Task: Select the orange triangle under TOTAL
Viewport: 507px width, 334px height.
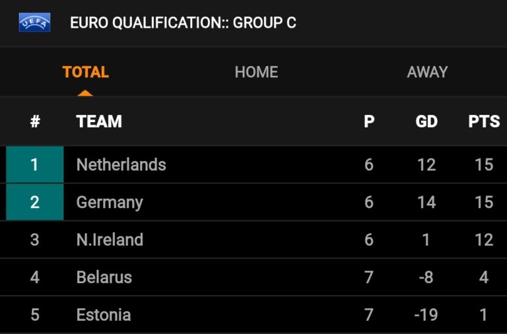Action: tap(85, 93)
